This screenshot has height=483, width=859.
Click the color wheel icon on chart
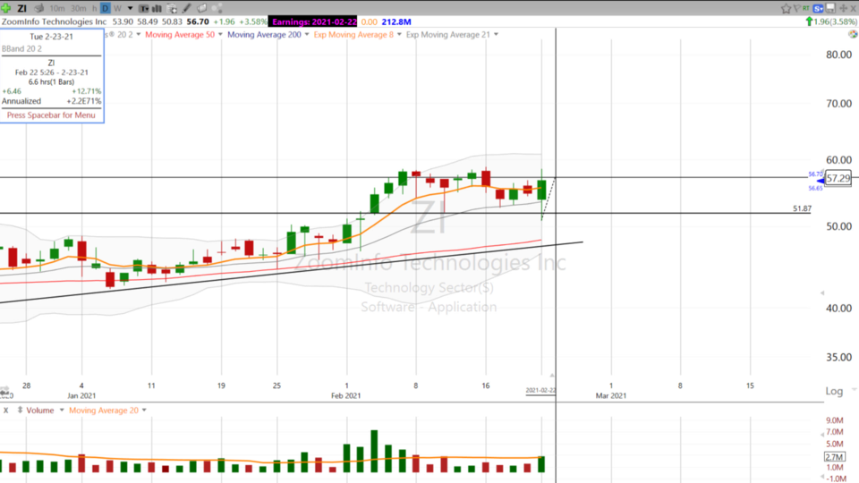pyautogui.click(x=853, y=34)
